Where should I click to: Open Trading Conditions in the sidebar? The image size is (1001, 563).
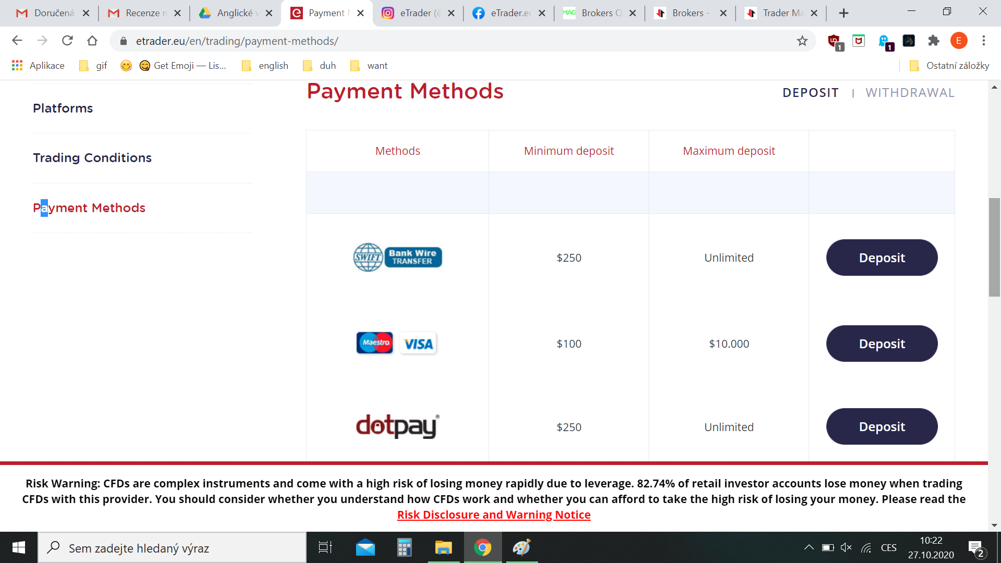tap(92, 158)
